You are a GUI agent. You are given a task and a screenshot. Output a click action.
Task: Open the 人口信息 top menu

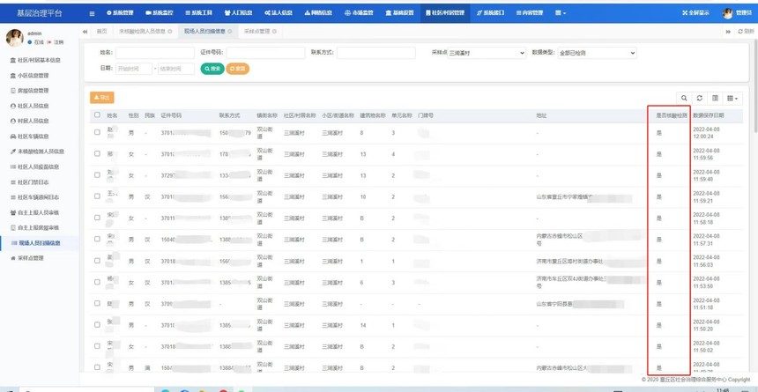[238, 13]
